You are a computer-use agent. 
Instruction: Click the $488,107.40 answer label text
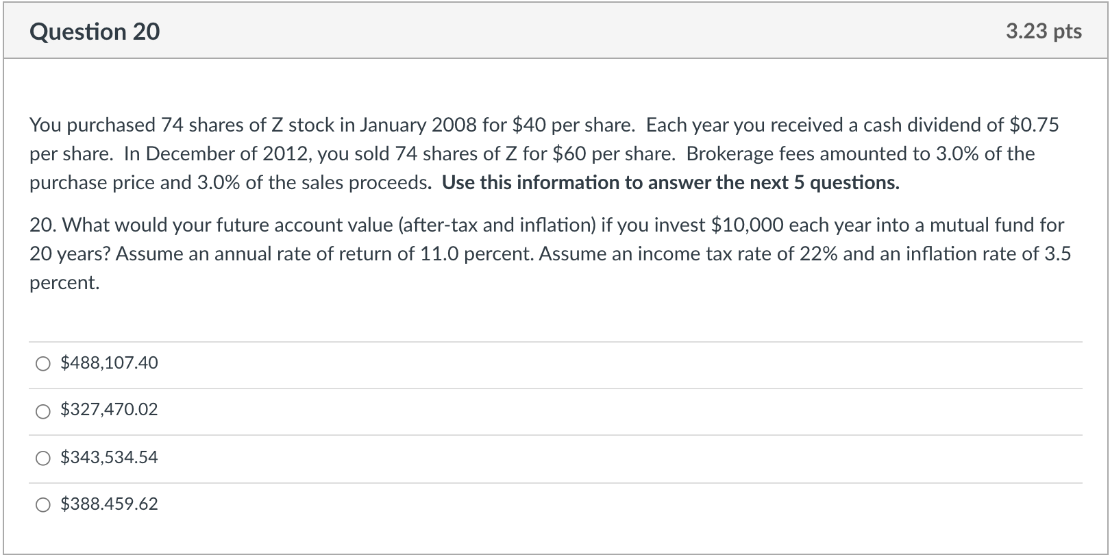click(109, 362)
